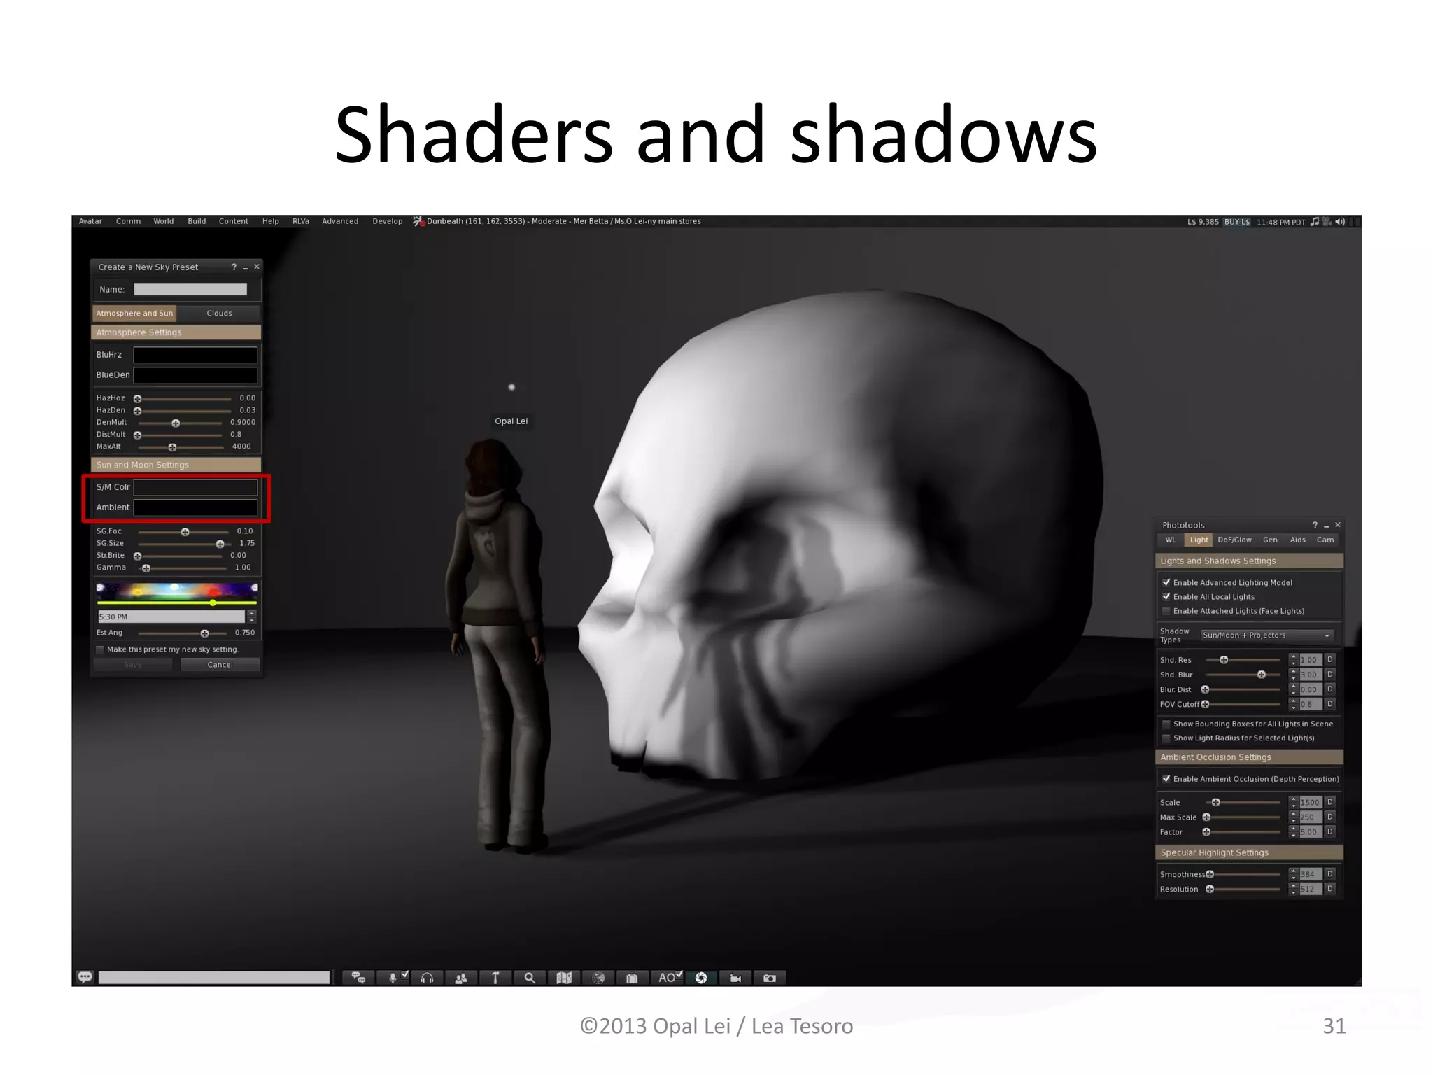Screen dimensions: 1433x1075
Task: Open Avatar menu
Action: pyautogui.click(x=90, y=221)
